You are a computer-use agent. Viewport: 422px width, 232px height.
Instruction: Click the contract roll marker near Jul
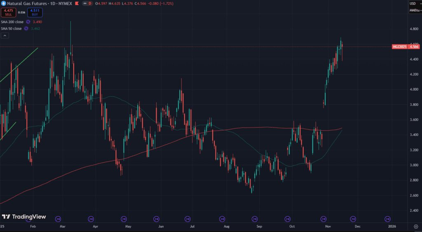[x=188, y=219]
